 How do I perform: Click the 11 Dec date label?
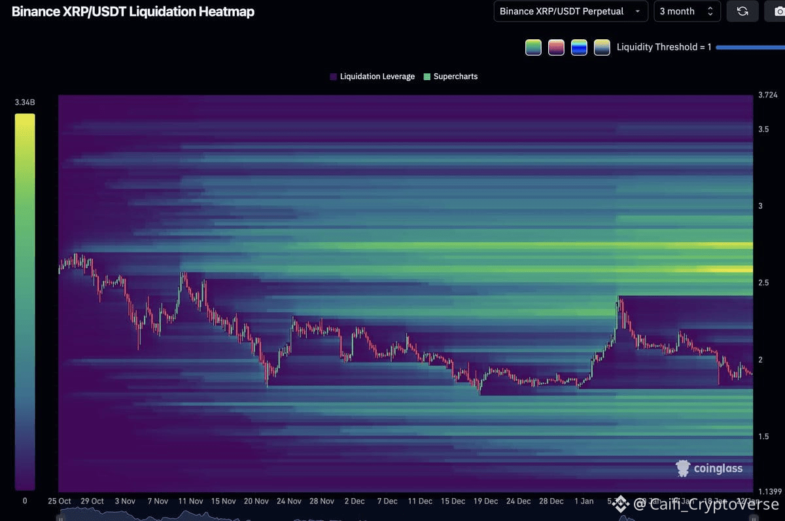pos(420,501)
